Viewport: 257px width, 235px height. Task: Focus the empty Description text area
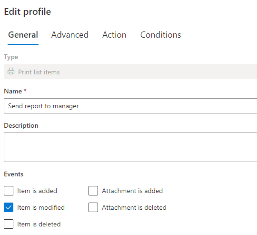click(130, 147)
